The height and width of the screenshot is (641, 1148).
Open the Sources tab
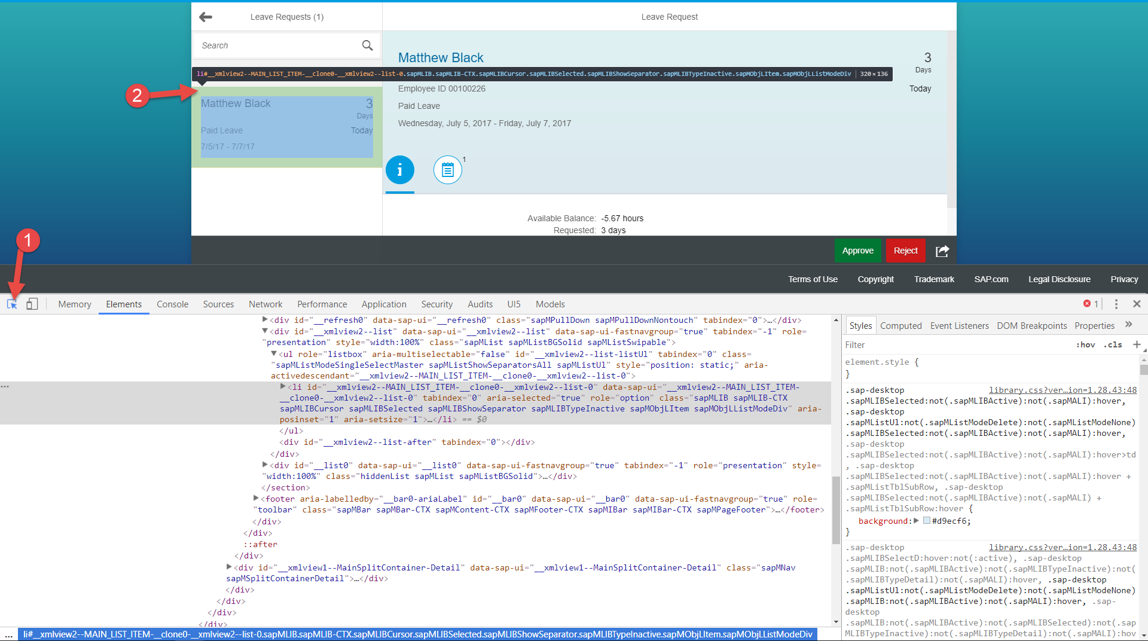point(218,304)
